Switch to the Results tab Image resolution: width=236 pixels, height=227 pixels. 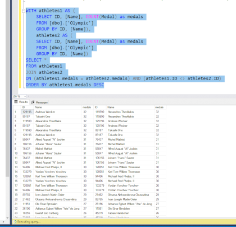point(21,102)
